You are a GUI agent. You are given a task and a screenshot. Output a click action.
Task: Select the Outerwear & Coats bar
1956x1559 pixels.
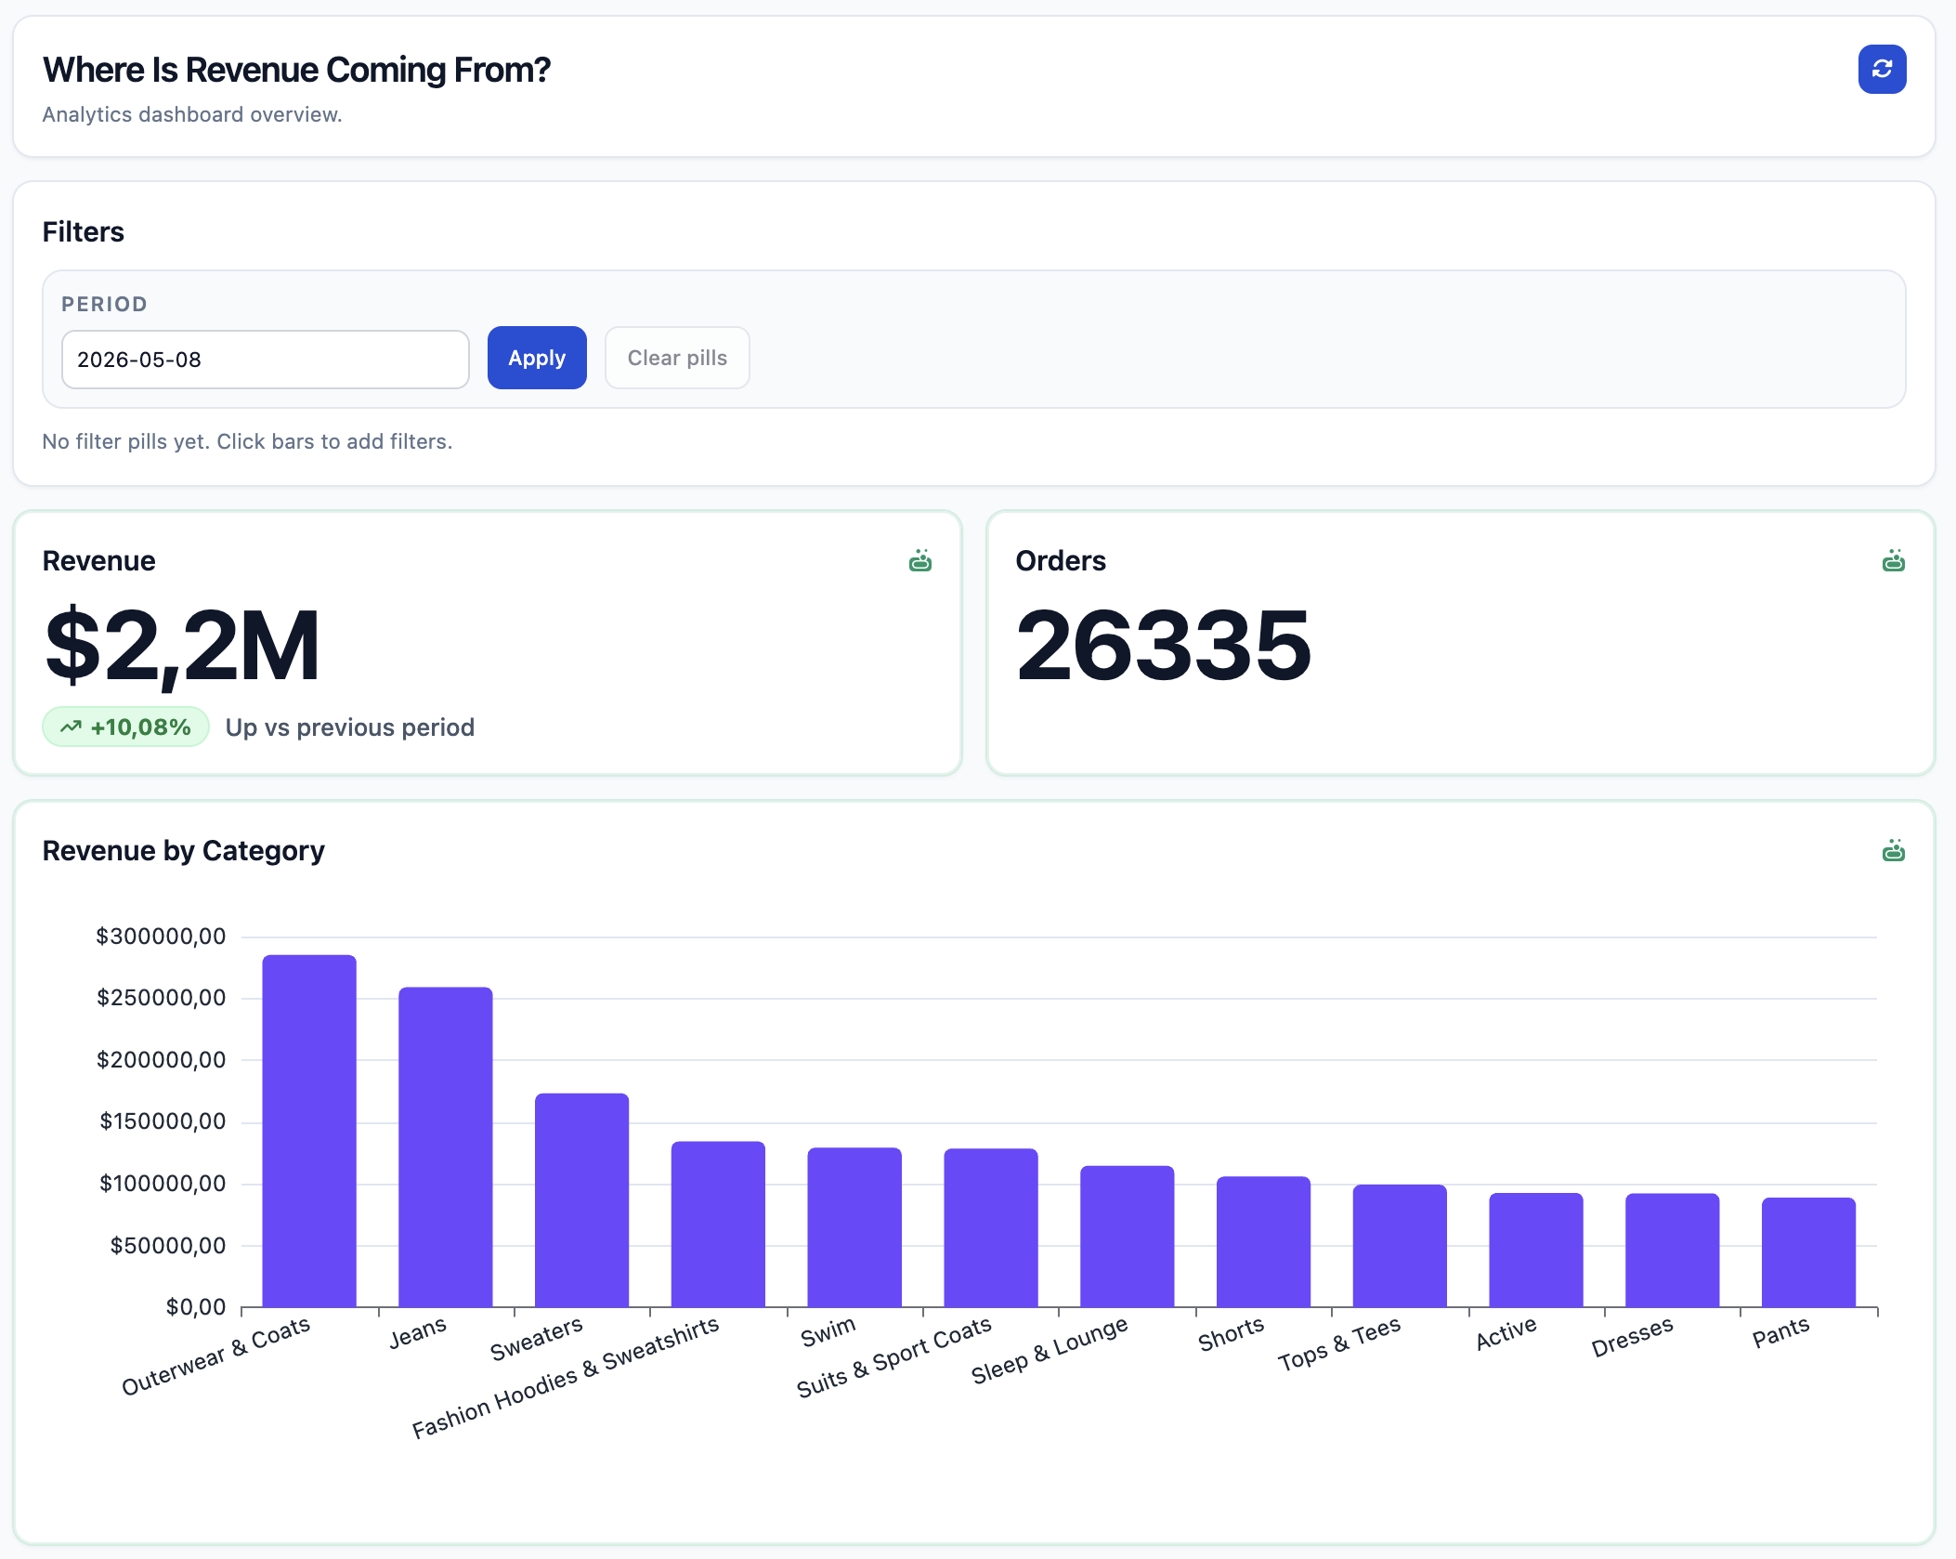(x=309, y=1131)
